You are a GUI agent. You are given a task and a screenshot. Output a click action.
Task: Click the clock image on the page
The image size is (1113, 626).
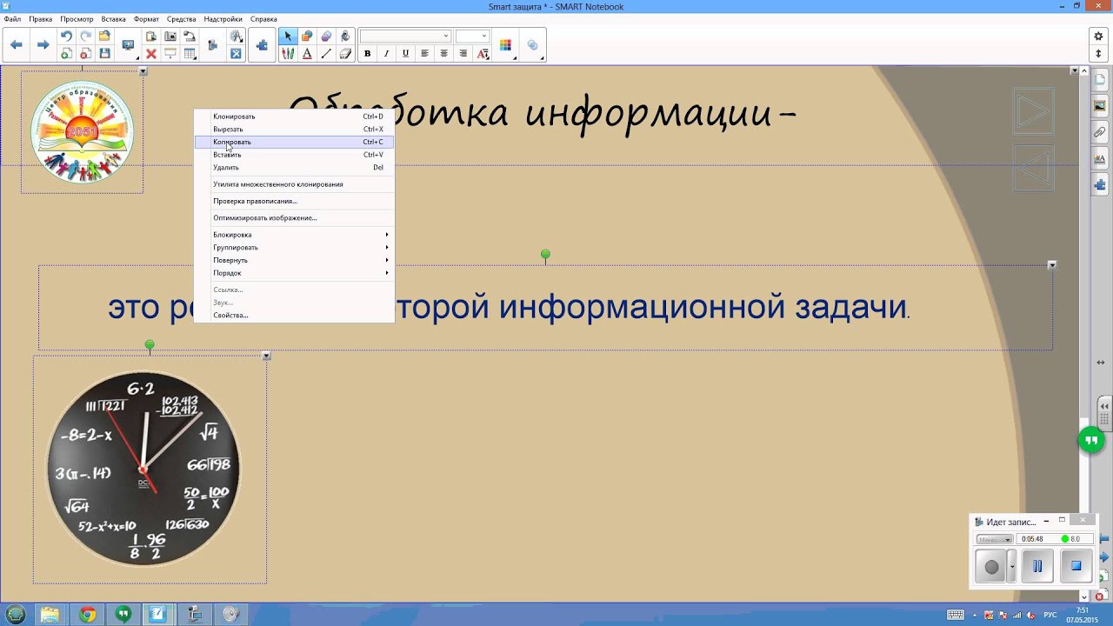coord(144,469)
